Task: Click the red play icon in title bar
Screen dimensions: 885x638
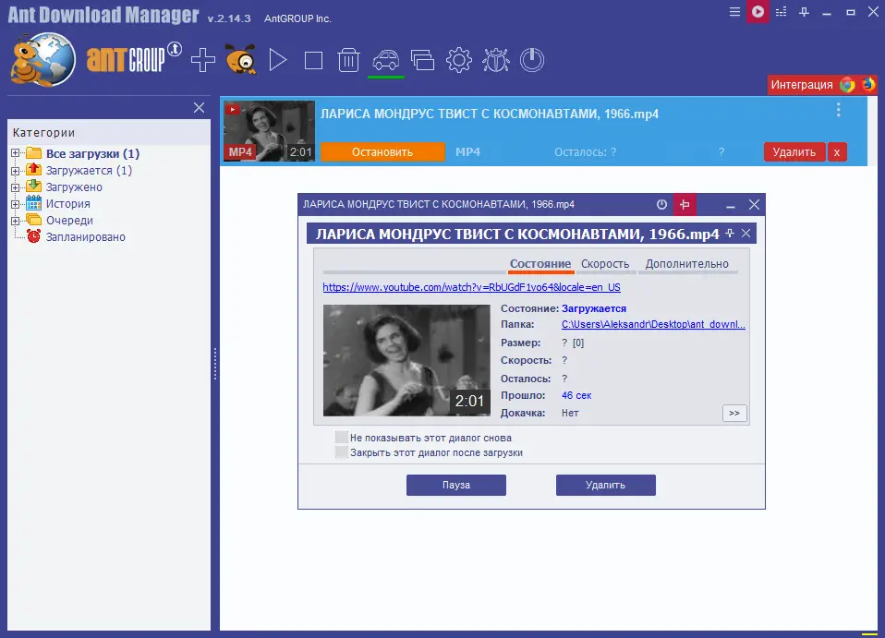Action: [758, 12]
